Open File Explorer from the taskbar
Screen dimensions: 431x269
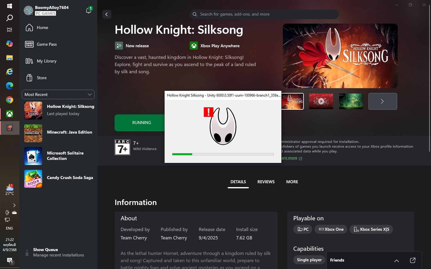pyautogui.click(x=10, y=58)
